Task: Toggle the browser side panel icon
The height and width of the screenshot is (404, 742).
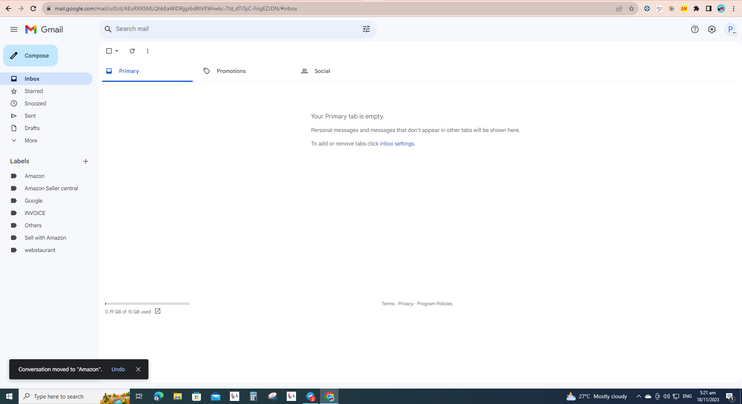Action: click(x=709, y=8)
